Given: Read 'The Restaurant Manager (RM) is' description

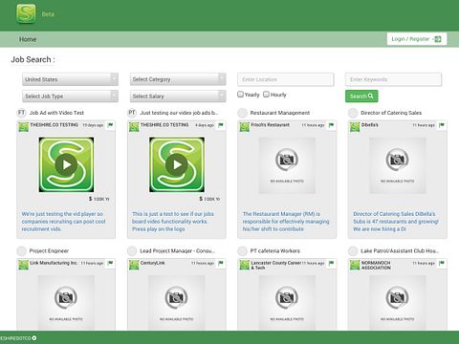Looking at the screenshot, I should [286, 222].
